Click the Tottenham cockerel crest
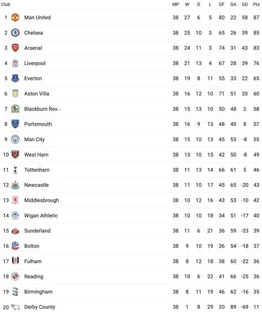Image resolution: width=262 pixels, height=312 pixels. pos(15,170)
